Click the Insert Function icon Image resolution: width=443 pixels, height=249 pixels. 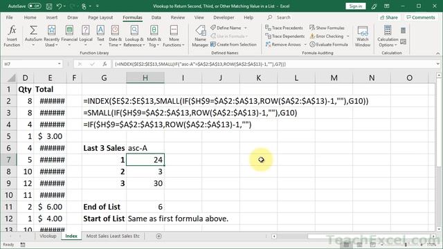click(x=12, y=36)
